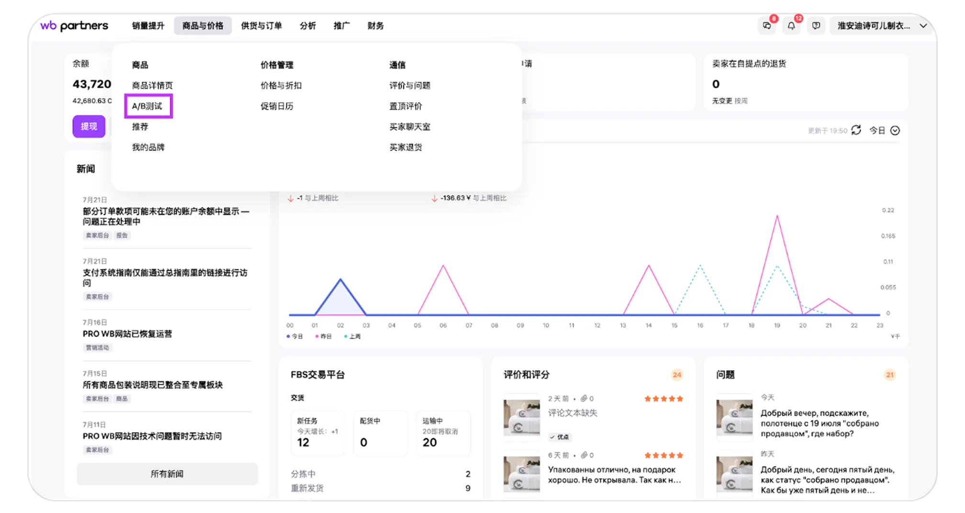Viewport: 965px width, 513px height.
Task: Refresh the chart data using refresh icon
Action: click(856, 130)
